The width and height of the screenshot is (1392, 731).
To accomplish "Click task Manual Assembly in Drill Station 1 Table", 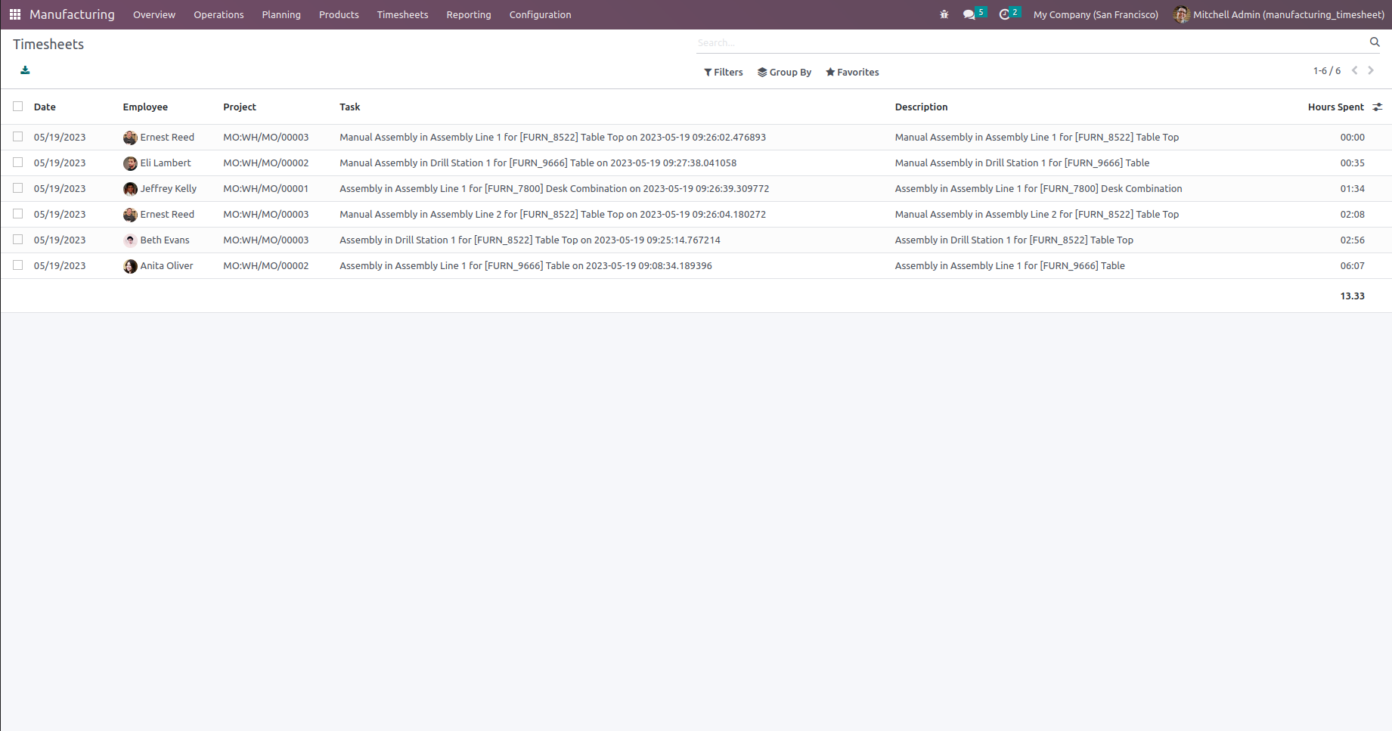I will coord(538,163).
